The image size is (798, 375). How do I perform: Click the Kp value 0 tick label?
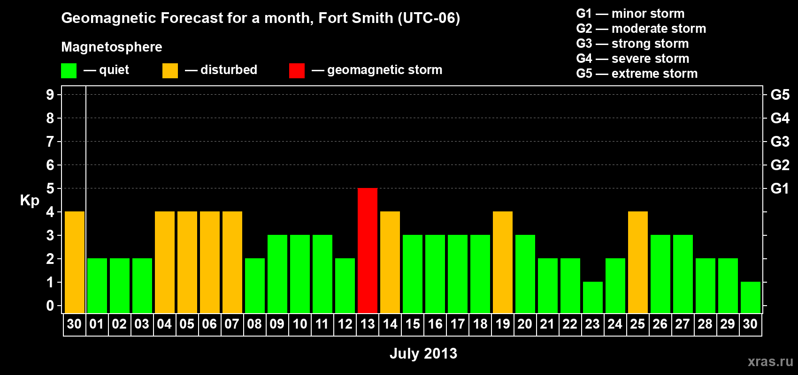(x=50, y=306)
